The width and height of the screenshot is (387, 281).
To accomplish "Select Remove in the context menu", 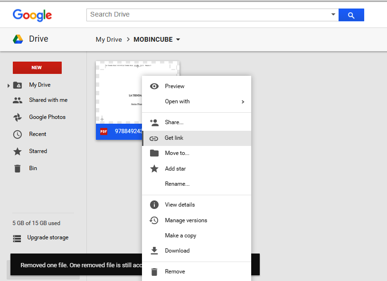I will point(197,272).
